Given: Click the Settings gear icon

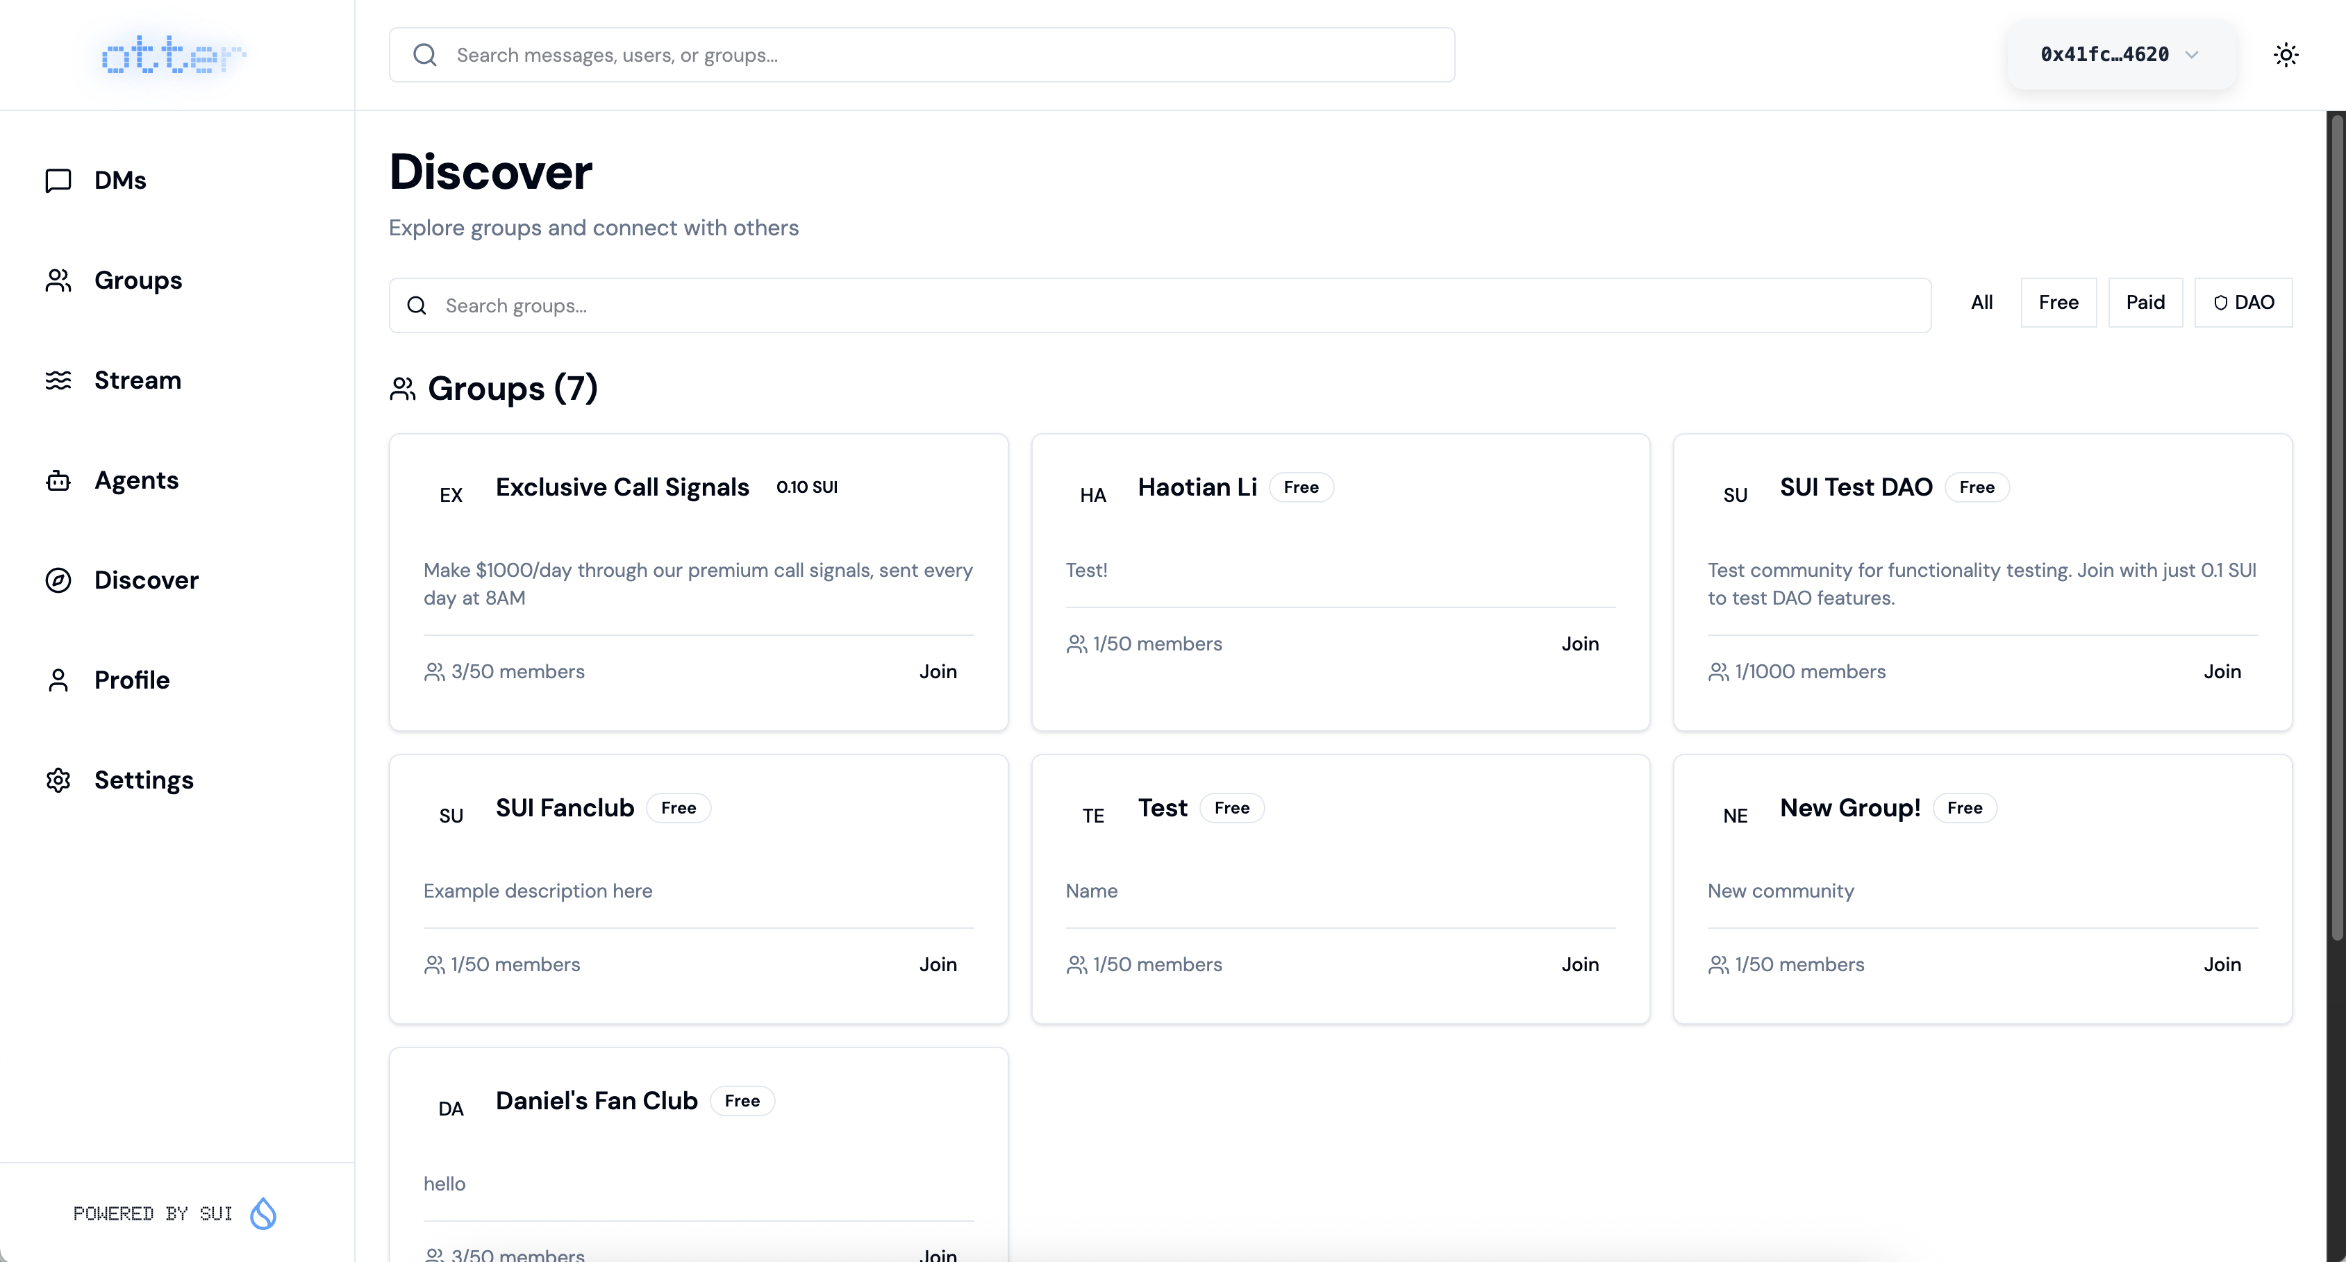Looking at the screenshot, I should pyautogui.click(x=58, y=780).
